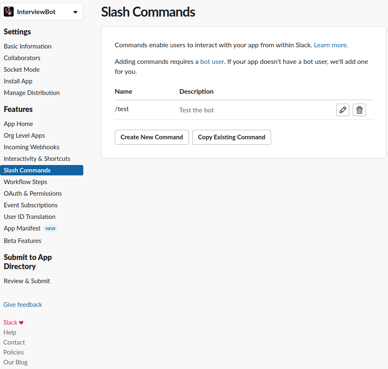This screenshot has width=388, height=369.
Task: Open the Policies footer link
Action: pos(14,352)
